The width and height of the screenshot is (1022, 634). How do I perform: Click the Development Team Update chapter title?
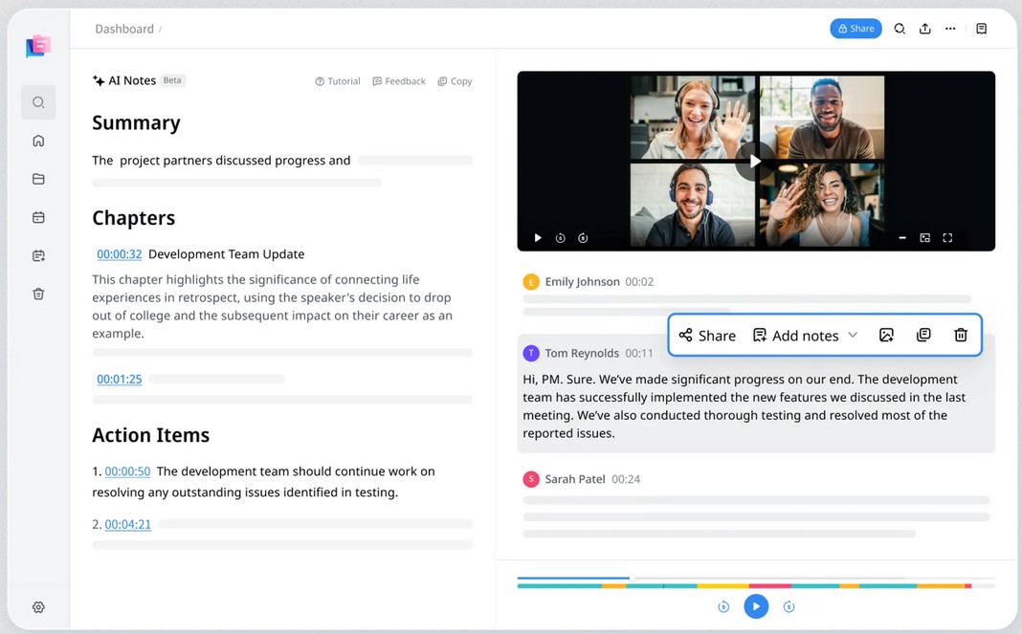pyautogui.click(x=226, y=254)
